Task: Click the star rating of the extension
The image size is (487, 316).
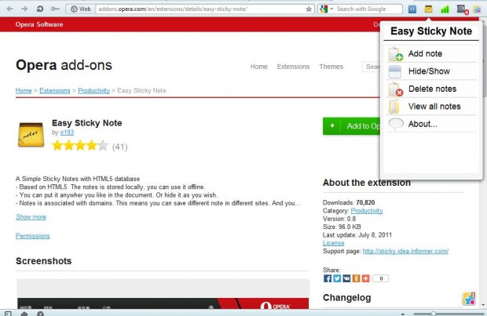Action: pos(80,145)
